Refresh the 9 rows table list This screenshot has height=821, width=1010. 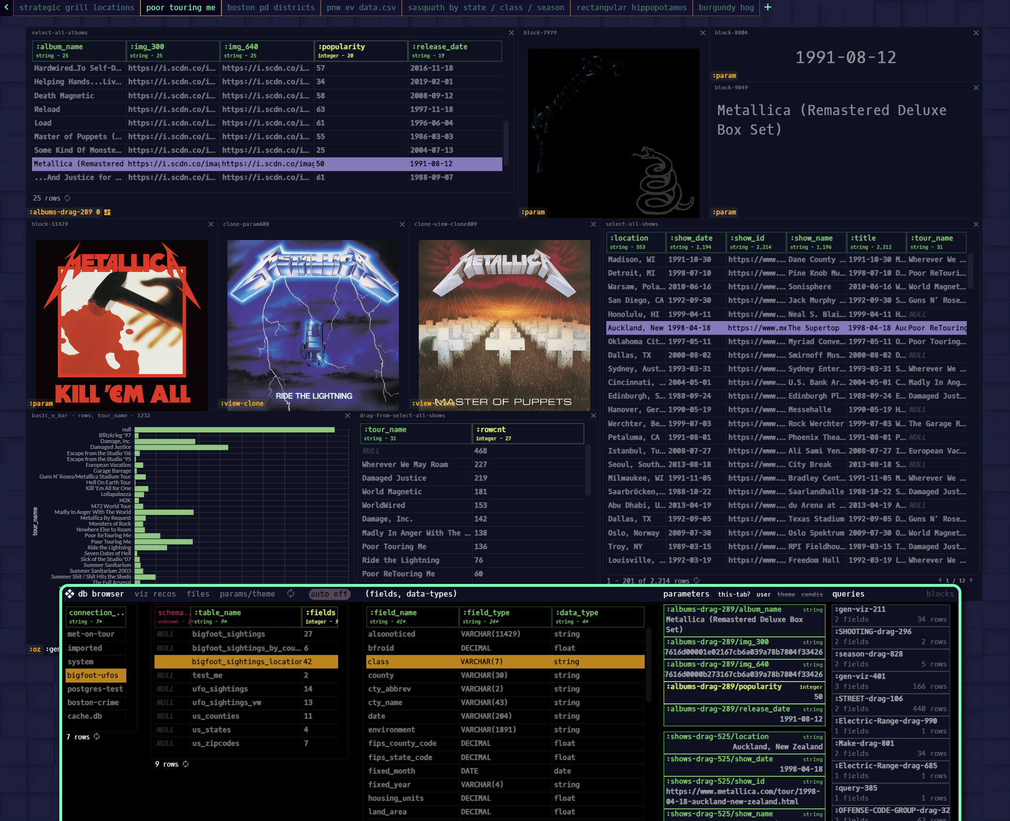pos(186,764)
